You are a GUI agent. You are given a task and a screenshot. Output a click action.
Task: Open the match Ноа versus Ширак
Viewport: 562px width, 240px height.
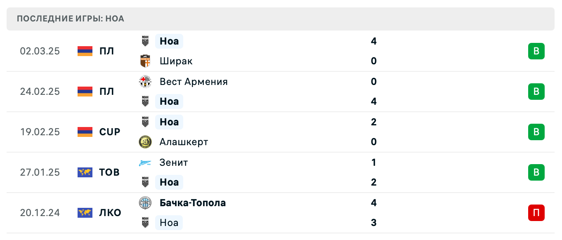[281, 51]
